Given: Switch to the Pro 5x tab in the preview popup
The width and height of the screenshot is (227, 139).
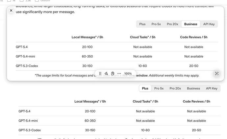Looking at the screenshot, I should 156,24.
